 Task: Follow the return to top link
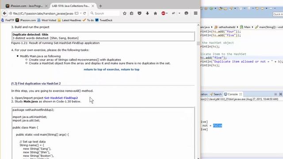(130, 69)
